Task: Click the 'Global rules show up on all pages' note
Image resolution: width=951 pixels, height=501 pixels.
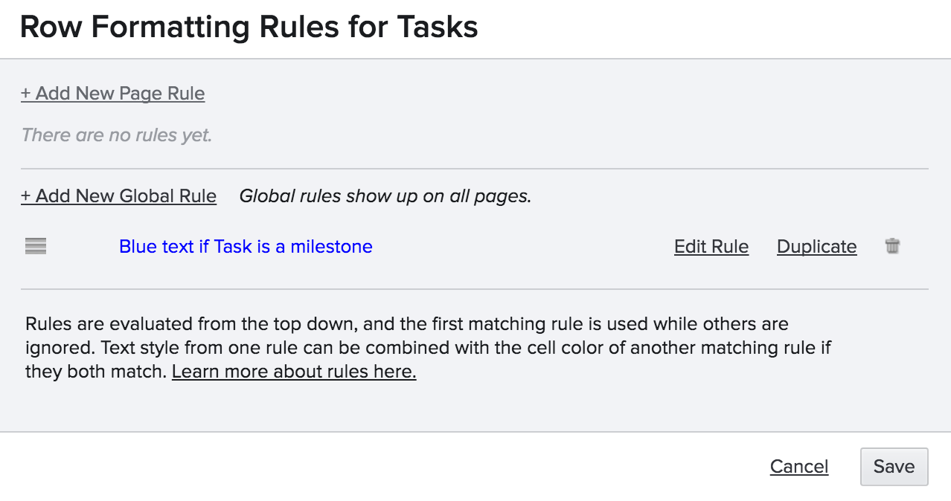Action: (385, 196)
